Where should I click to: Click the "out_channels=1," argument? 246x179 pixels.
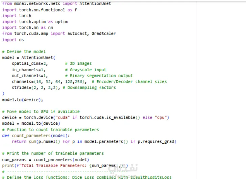pos(30,76)
